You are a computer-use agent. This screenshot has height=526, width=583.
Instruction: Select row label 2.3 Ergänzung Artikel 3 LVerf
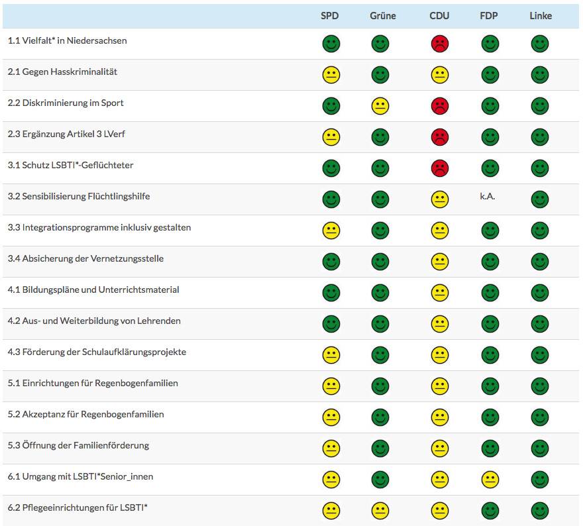point(66,134)
